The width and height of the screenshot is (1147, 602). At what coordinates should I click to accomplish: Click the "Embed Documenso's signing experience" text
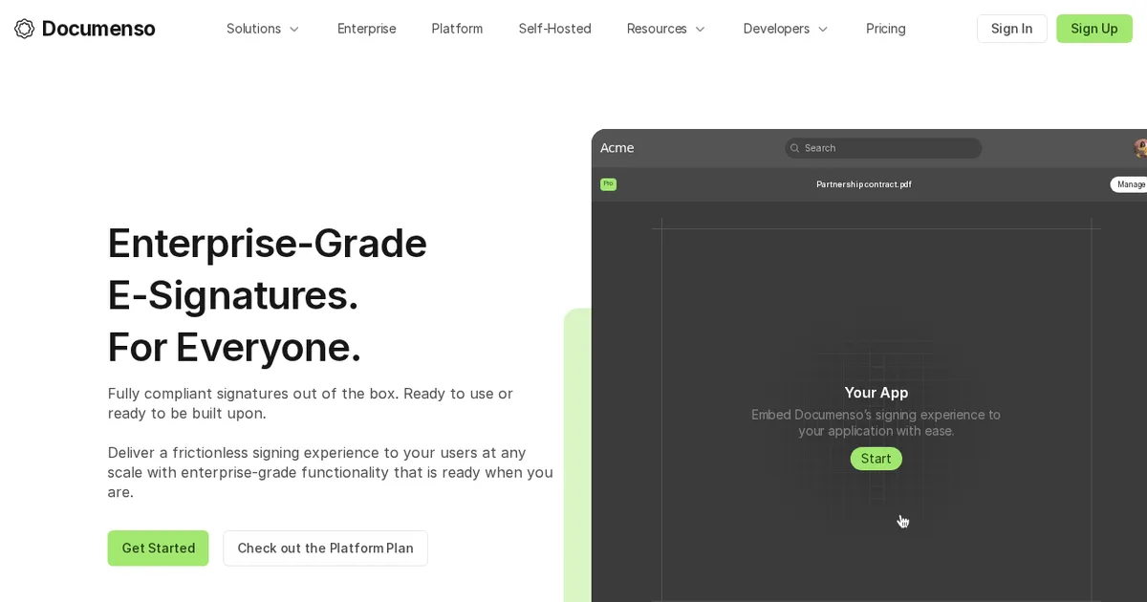point(876,423)
